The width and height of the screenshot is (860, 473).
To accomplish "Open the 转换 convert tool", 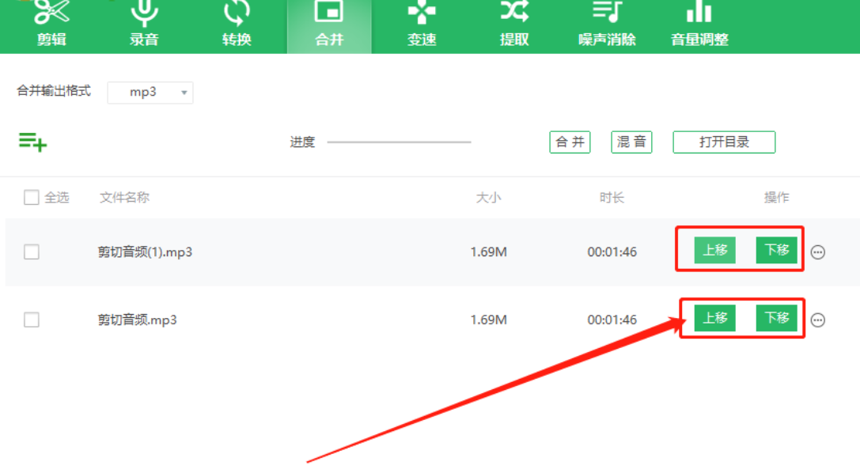I will point(237,24).
